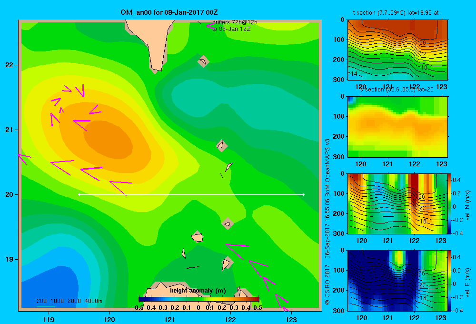Click the "-0.5" tick on height anomaly colorbar

(138, 308)
